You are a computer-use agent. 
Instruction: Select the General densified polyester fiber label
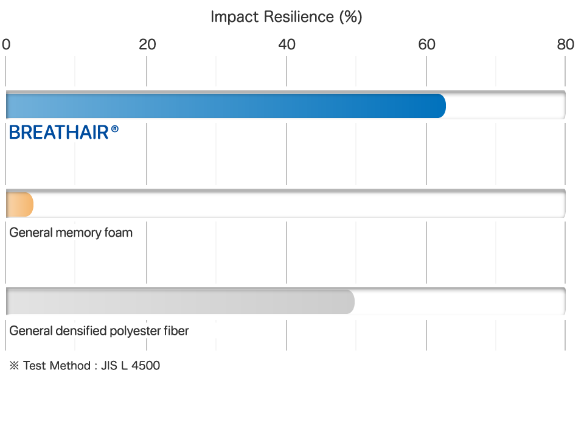[99, 331]
